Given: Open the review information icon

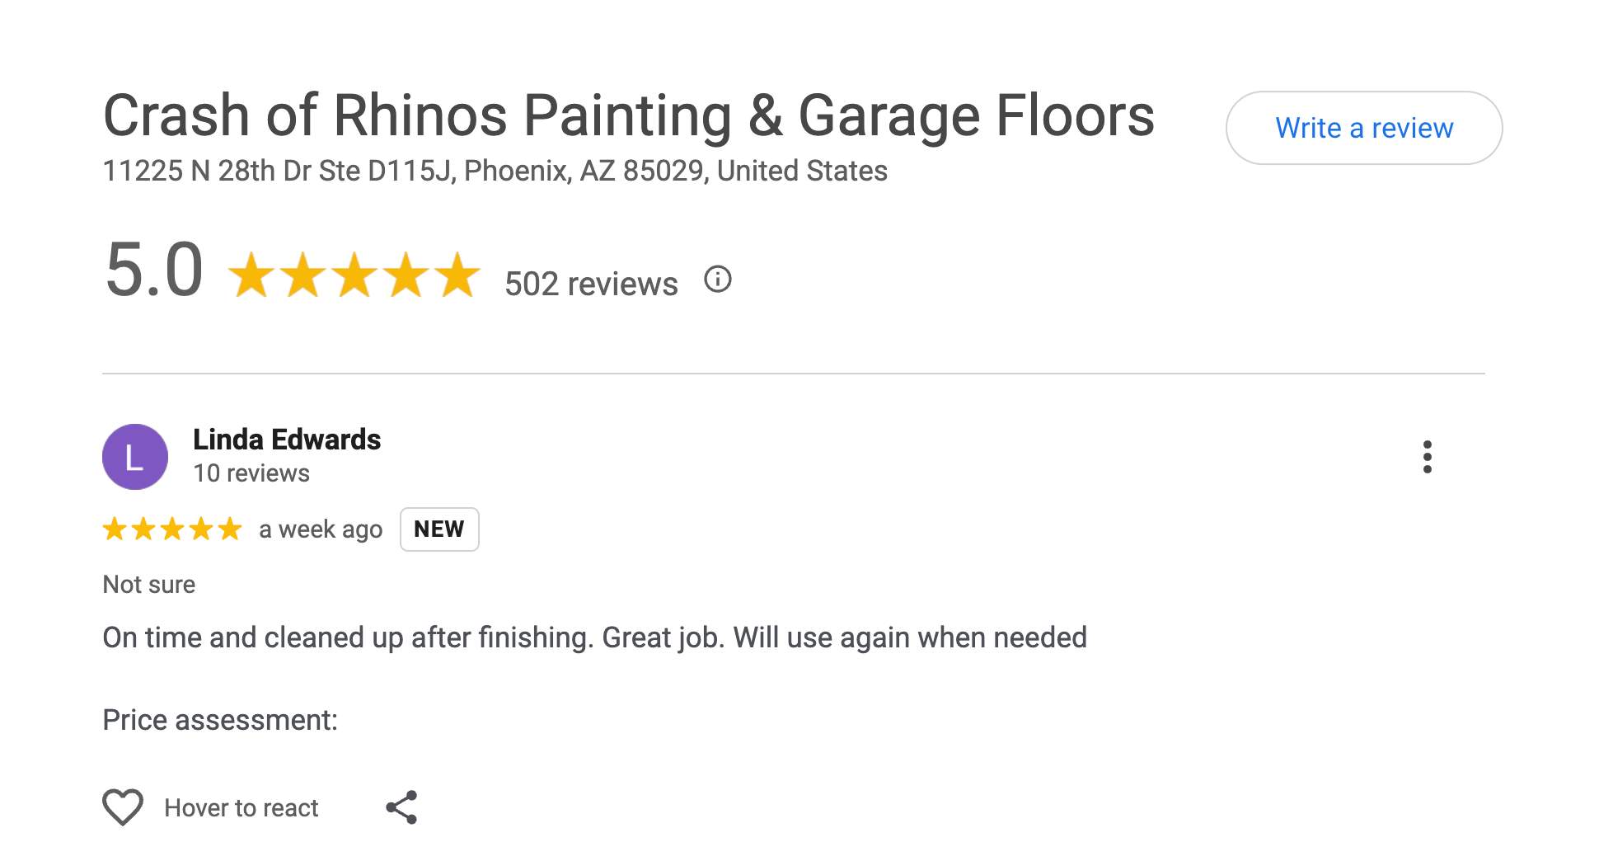Looking at the screenshot, I should click(x=719, y=280).
